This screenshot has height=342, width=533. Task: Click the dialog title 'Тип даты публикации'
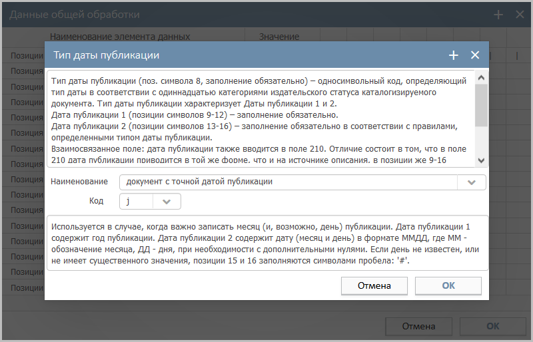point(106,55)
